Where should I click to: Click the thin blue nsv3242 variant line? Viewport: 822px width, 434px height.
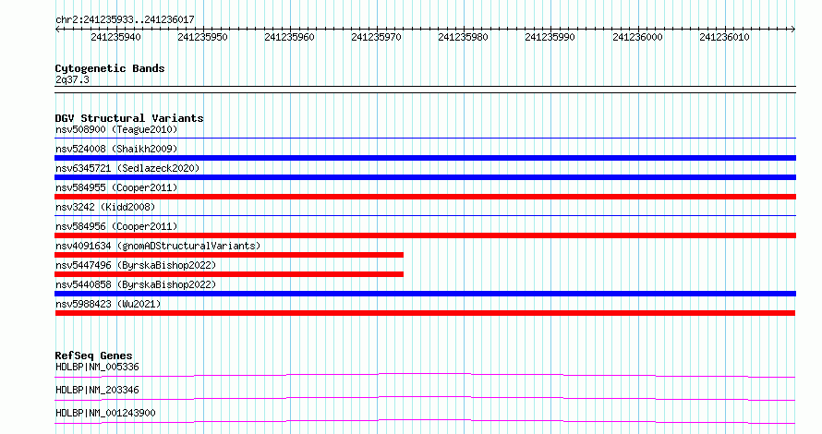click(x=425, y=216)
